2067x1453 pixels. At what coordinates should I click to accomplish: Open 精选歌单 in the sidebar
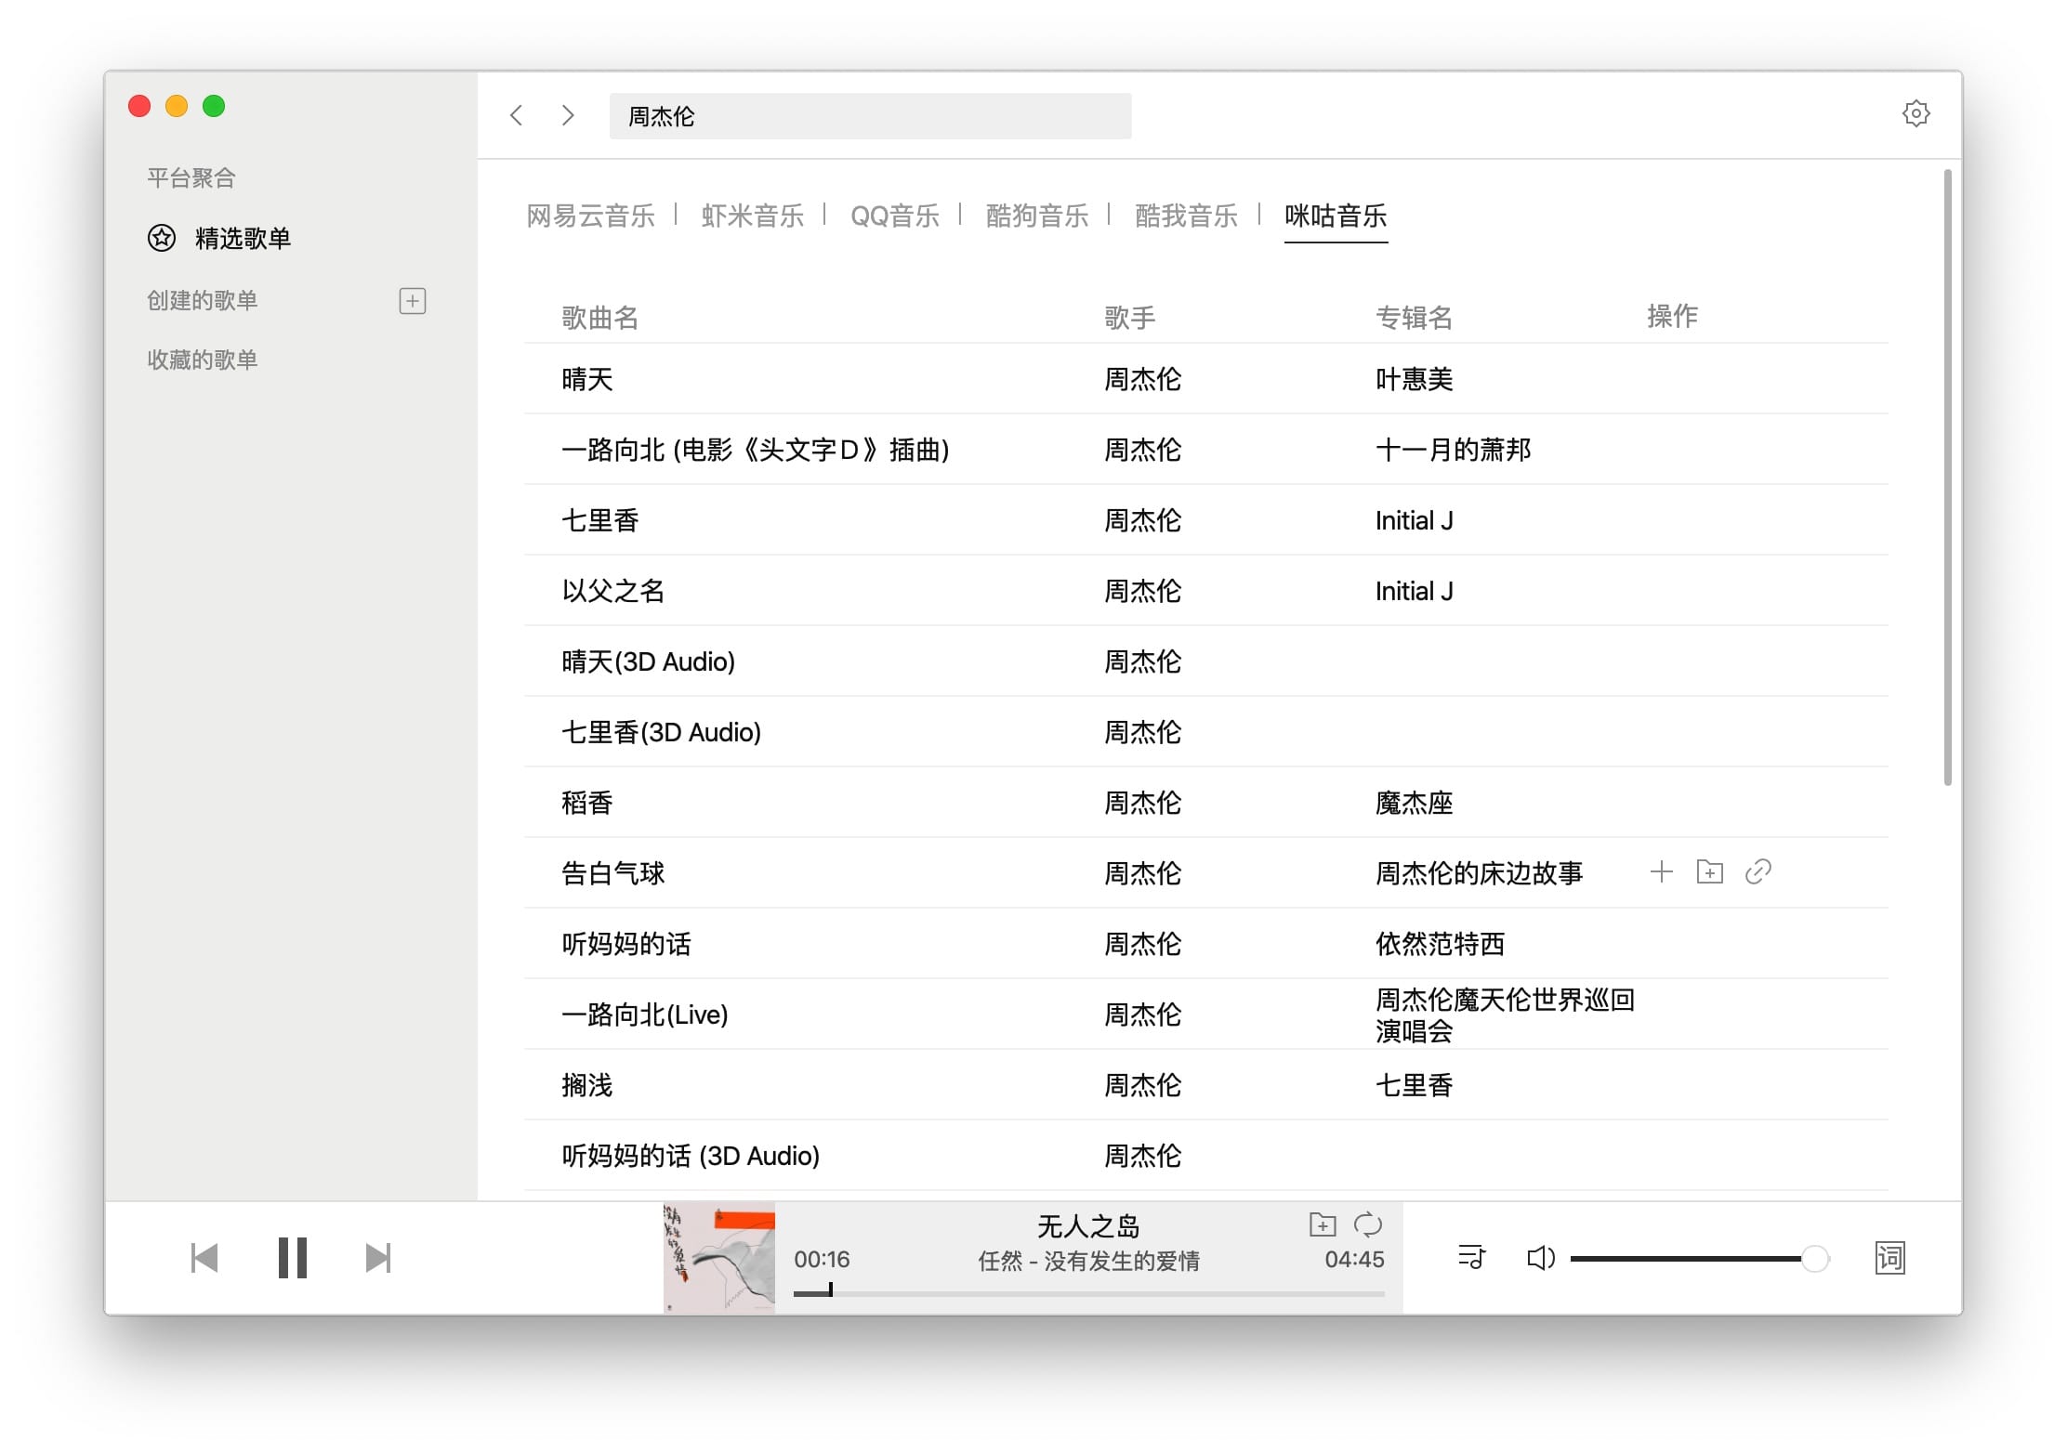tap(242, 239)
